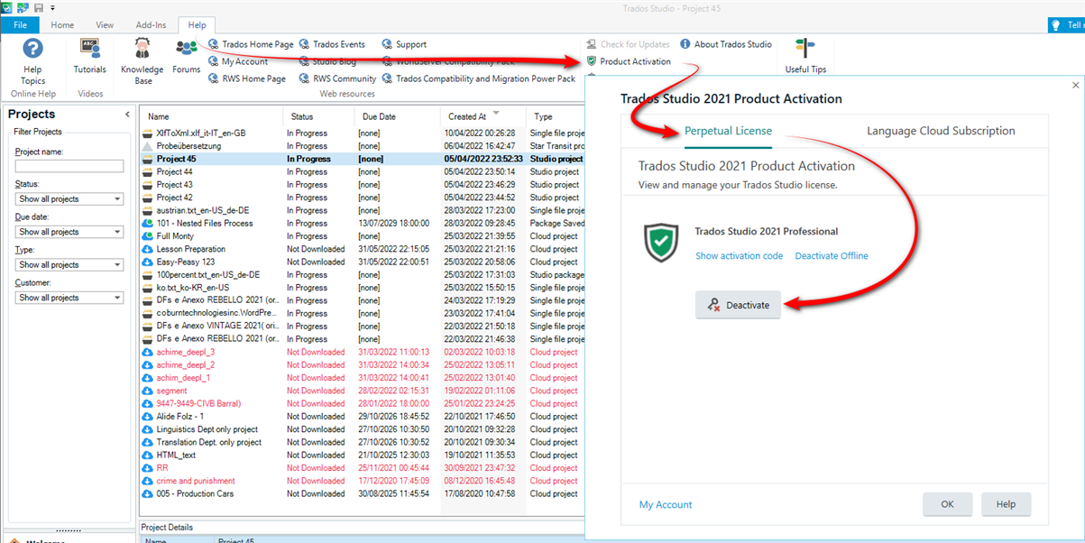Viewport: 1085px width, 543px height.
Task: Sort projects by Due Date column
Action: coord(397,116)
